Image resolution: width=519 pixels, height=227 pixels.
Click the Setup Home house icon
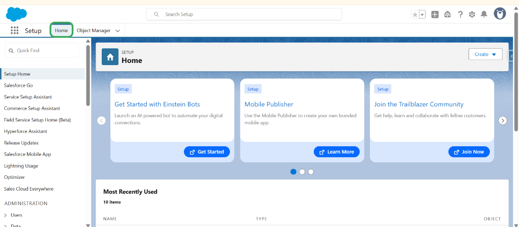(x=110, y=57)
